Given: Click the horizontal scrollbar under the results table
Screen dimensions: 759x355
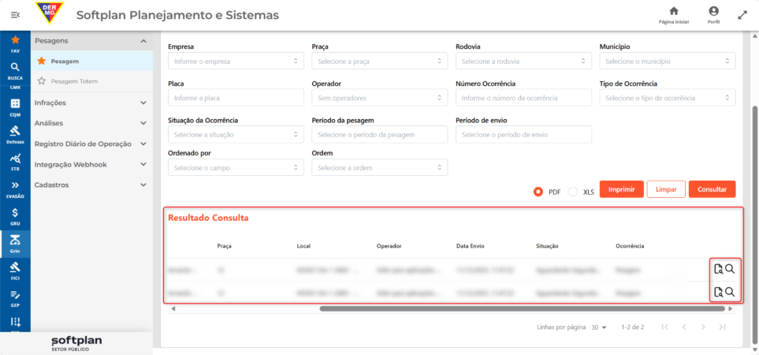Looking at the screenshot, I should point(523,308).
